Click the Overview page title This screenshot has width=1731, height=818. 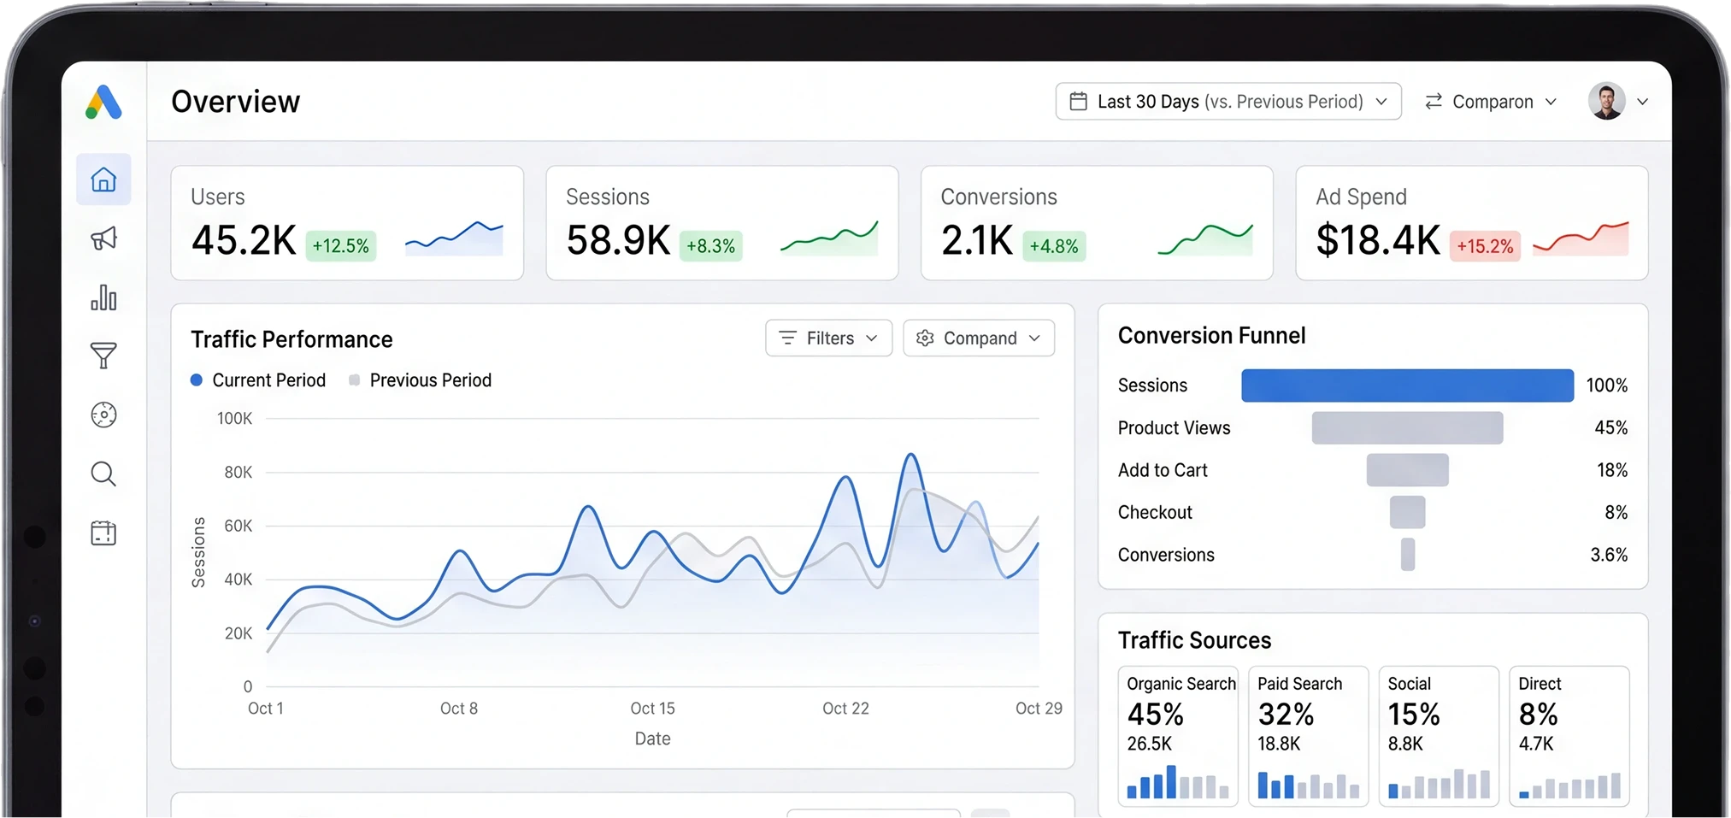pos(235,102)
